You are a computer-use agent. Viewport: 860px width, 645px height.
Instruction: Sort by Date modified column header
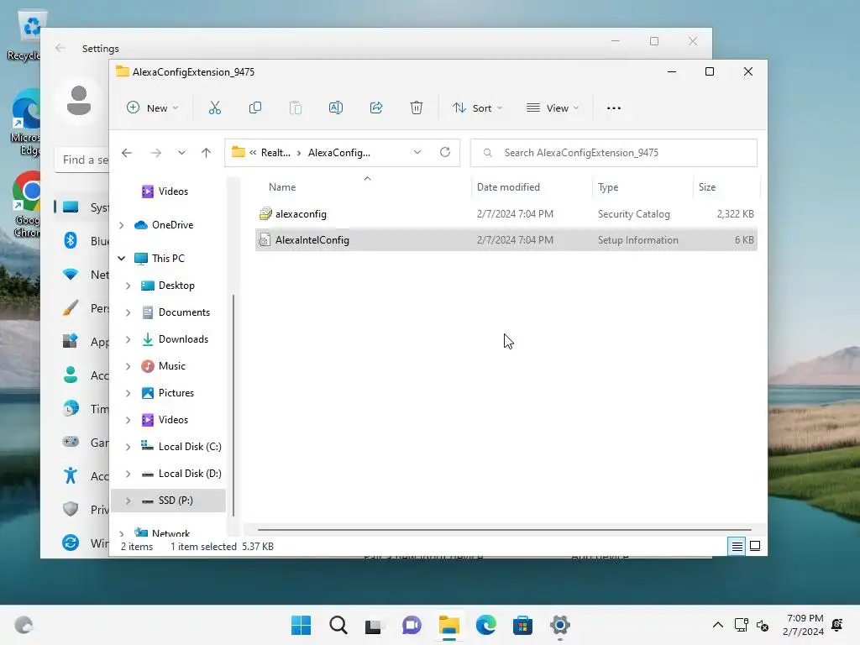tap(508, 187)
